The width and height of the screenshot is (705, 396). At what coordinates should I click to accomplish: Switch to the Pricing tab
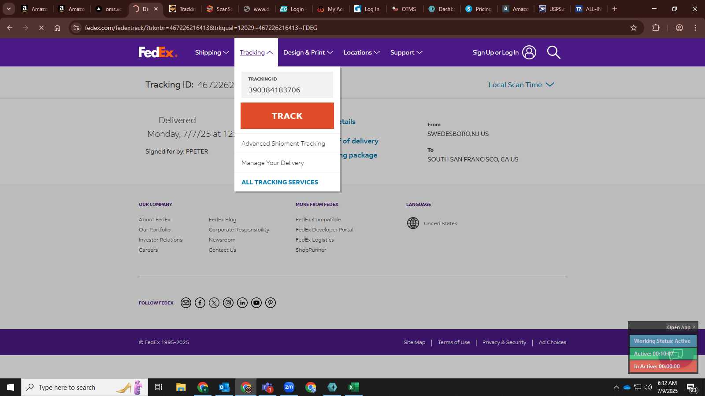coord(479,9)
